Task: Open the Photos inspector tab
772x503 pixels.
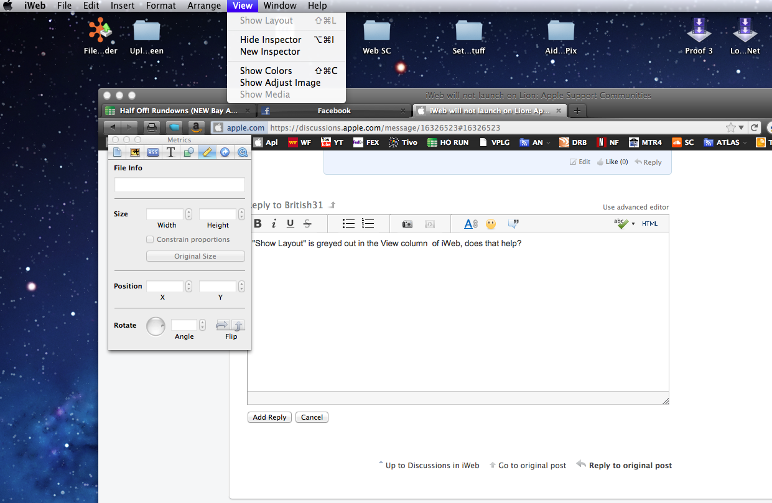Action: (x=134, y=152)
